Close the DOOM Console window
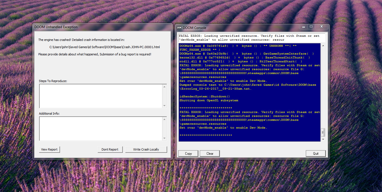 [321, 27]
